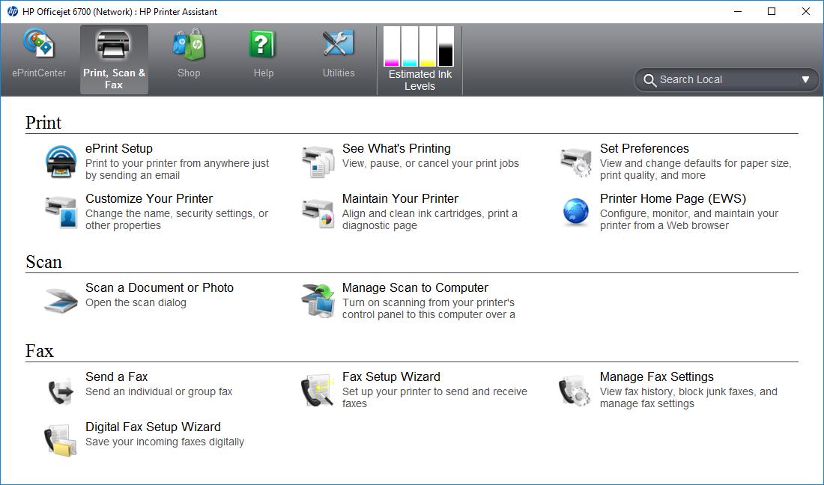Open See What's Printing link
This screenshot has width=824, height=485.
point(396,148)
